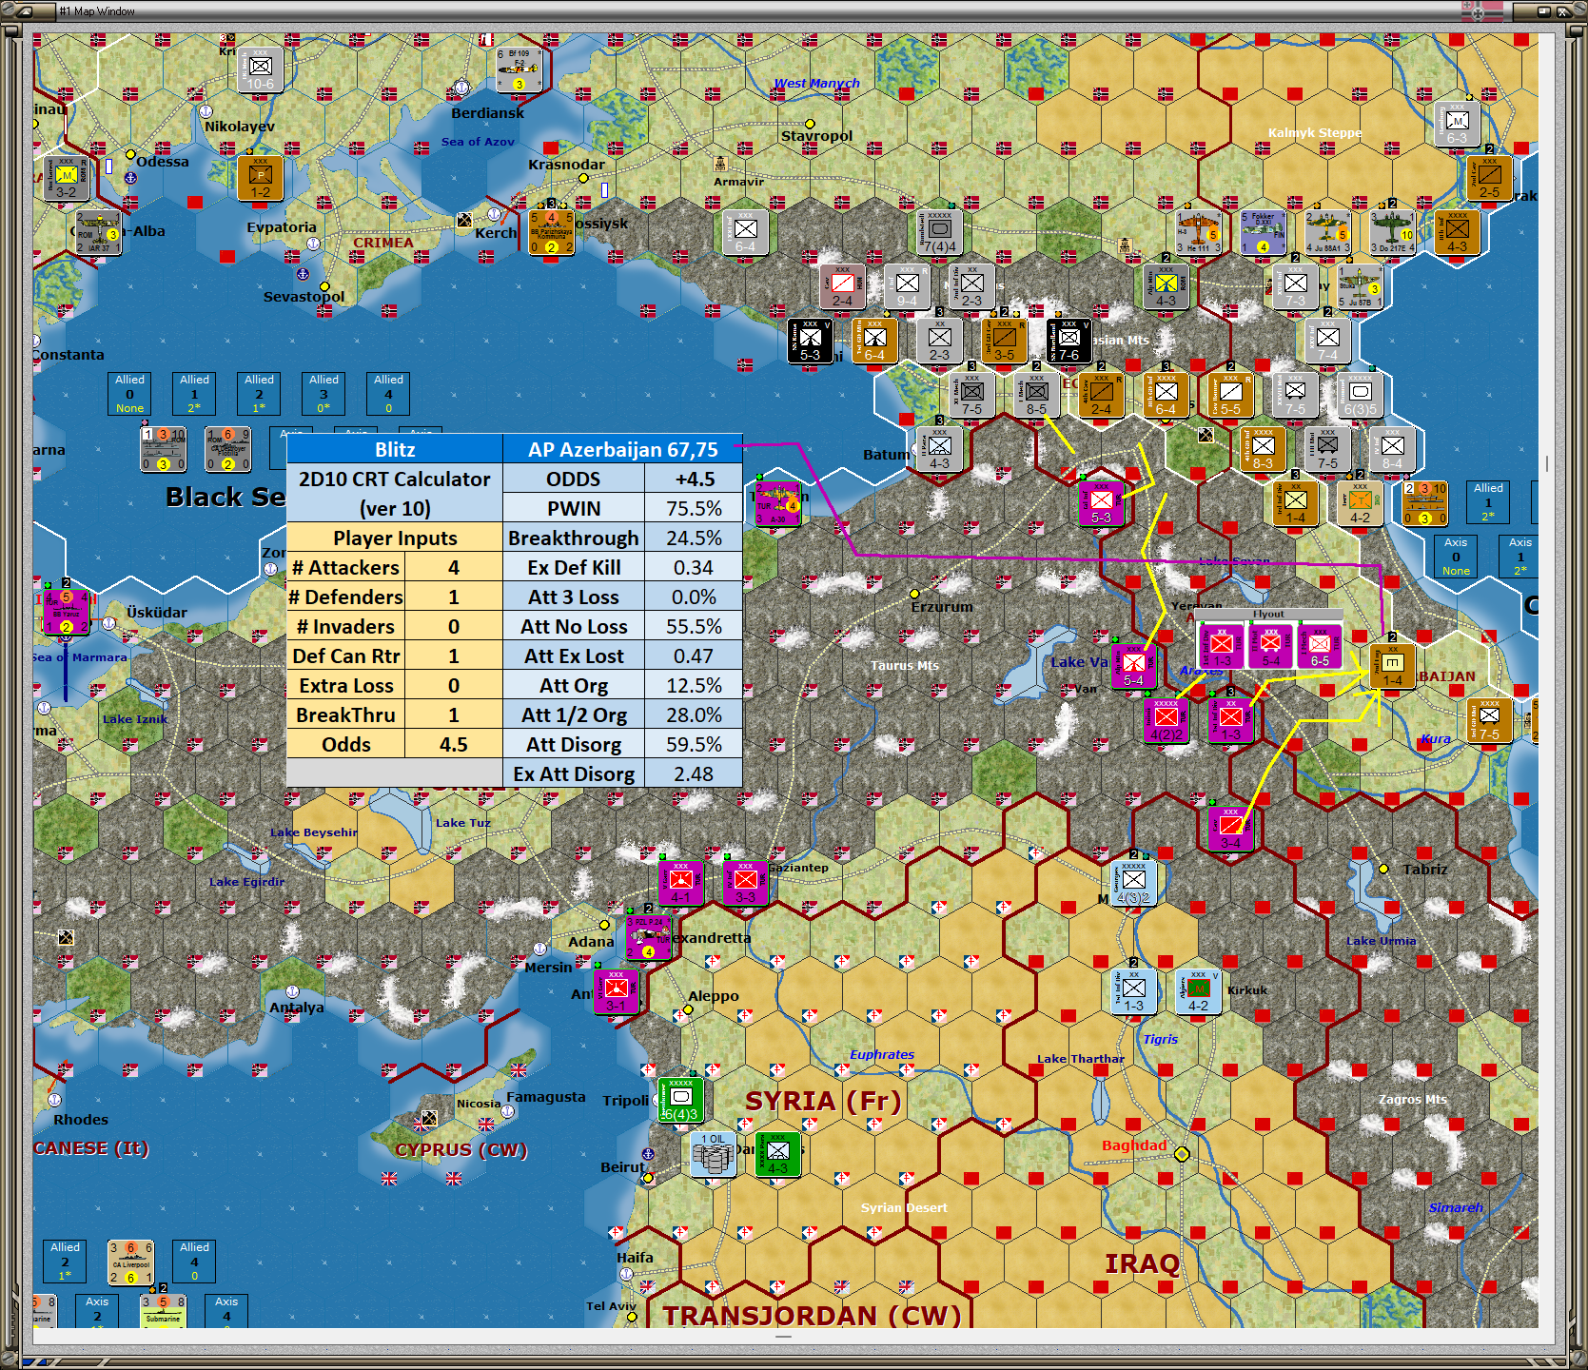Select the Rommel 6(3)5 HQ counter
The width and height of the screenshot is (1588, 1370).
tap(1360, 395)
